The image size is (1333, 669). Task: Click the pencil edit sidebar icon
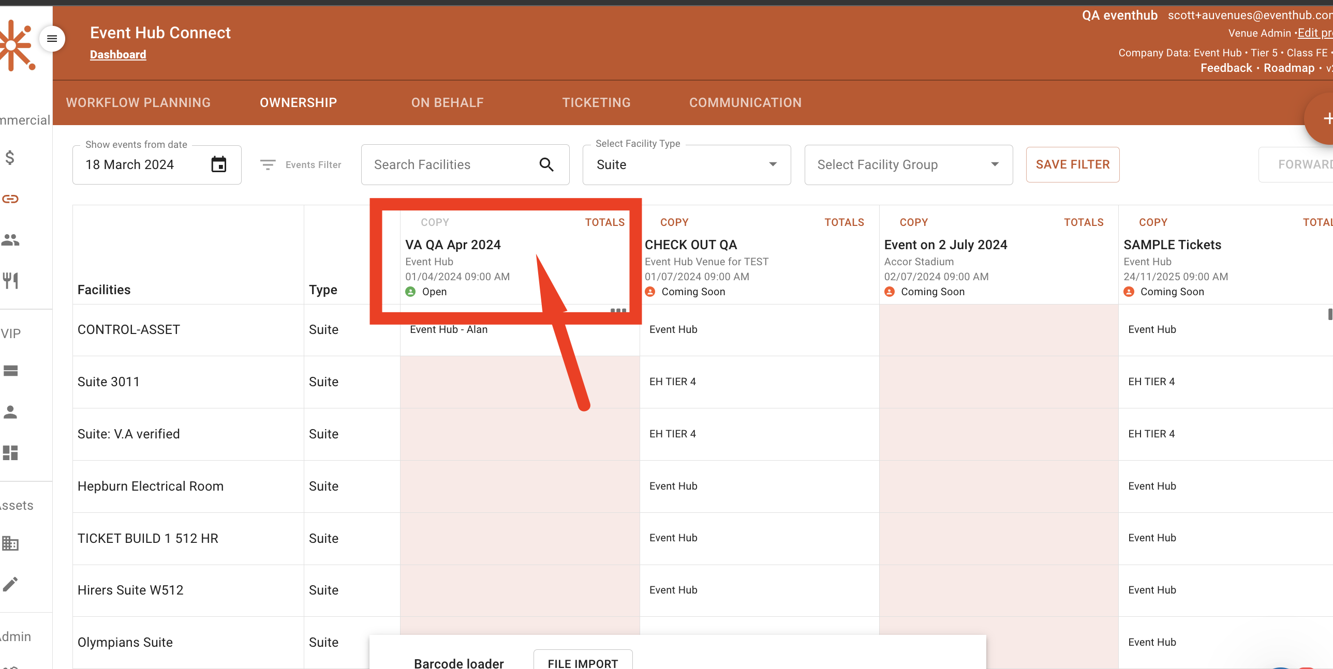[10, 584]
